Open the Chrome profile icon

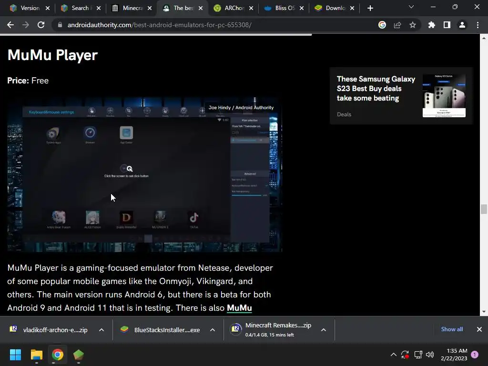coord(462,25)
